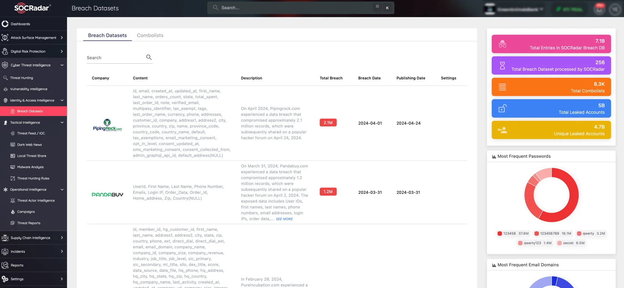Open Total Entries In SOCRadar Breach DB card
This screenshot has height=288, width=624.
click(x=551, y=44)
